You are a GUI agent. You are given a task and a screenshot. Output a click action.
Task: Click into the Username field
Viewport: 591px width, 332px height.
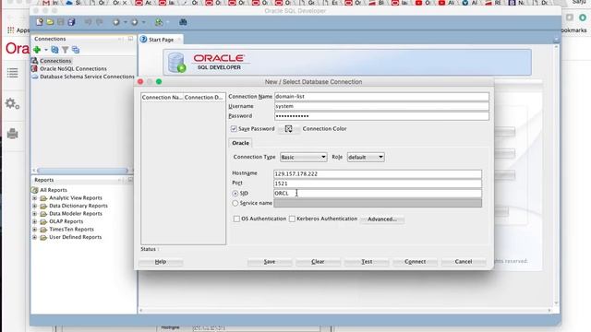coord(381,106)
